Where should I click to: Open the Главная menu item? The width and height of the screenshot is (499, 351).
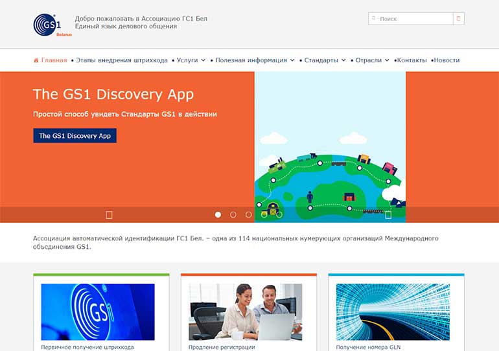tap(54, 60)
